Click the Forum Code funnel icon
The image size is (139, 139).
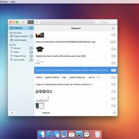[x=11, y=60]
